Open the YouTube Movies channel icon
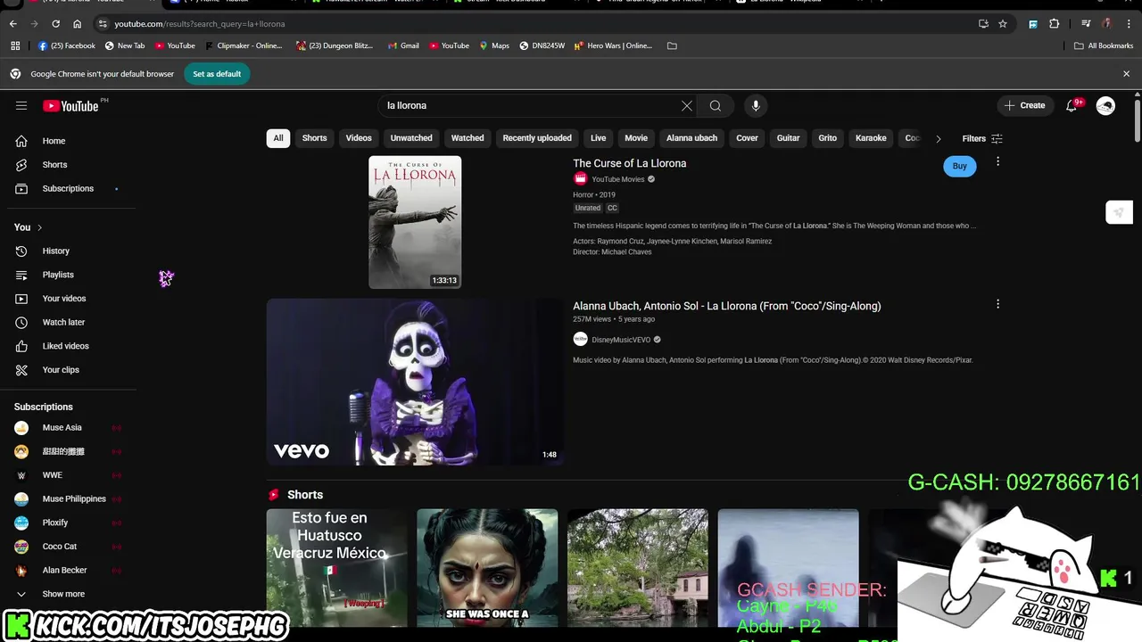 pos(580,179)
